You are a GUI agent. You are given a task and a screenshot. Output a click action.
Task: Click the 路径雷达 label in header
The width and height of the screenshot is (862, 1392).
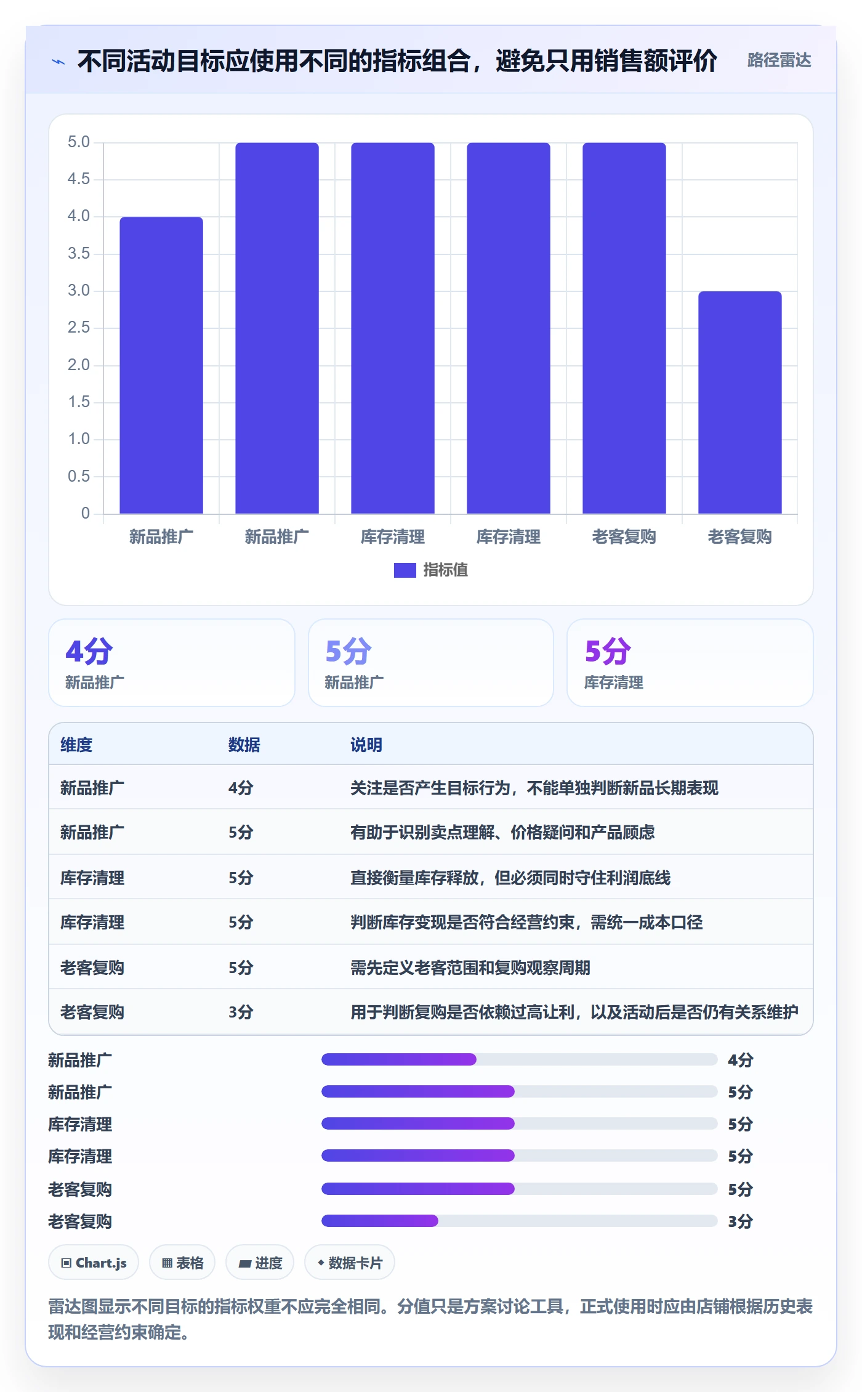coord(779,60)
